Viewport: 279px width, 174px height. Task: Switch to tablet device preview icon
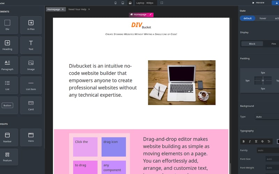[x=123, y=3]
